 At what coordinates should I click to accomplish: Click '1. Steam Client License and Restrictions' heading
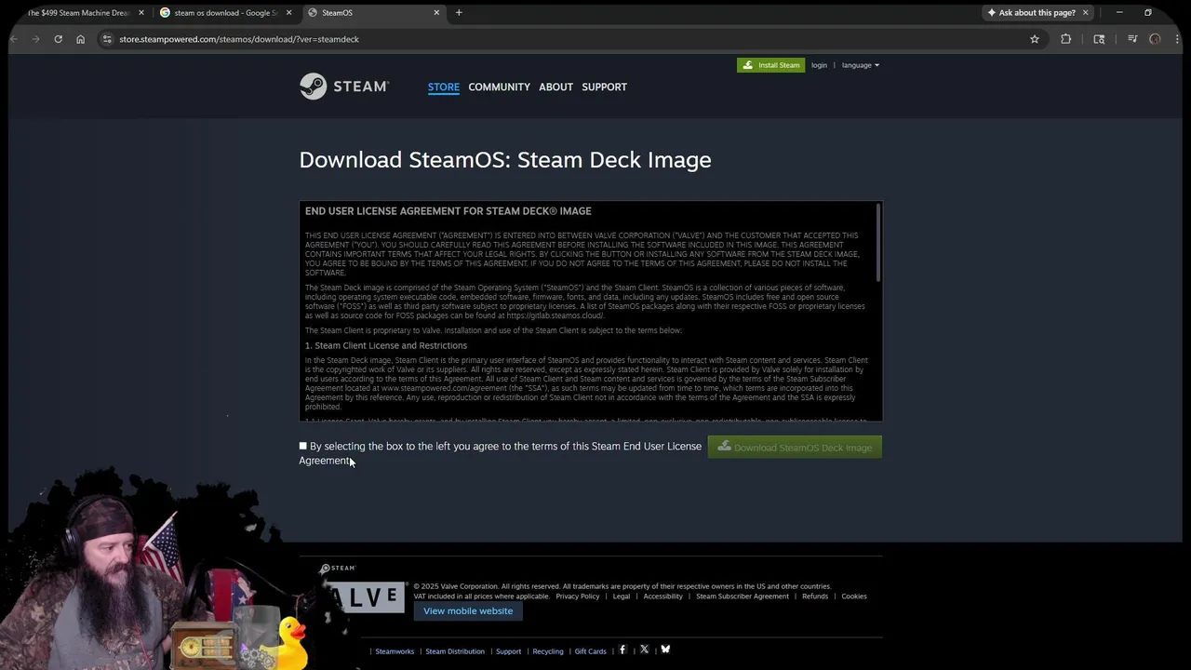click(386, 345)
